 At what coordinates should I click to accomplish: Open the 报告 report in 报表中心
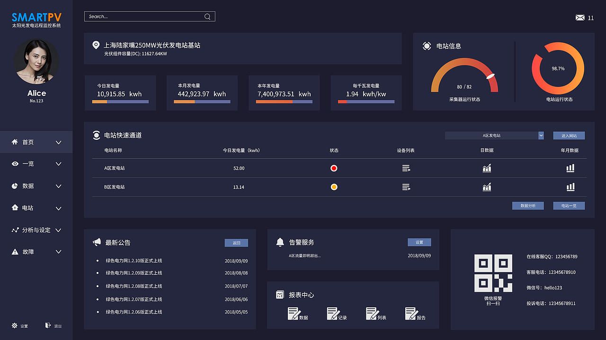(410, 313)
